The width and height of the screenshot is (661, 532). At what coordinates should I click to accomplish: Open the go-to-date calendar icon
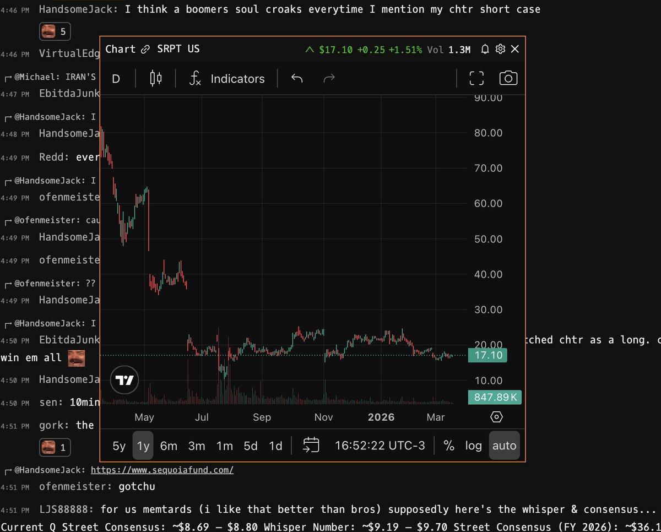pos(311,445)
